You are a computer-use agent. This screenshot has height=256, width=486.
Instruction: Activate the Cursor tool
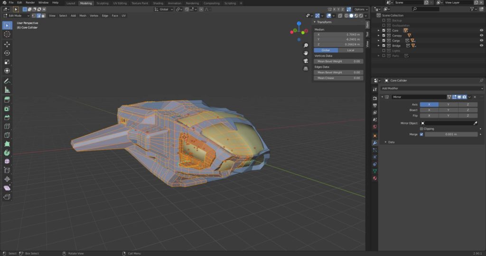click(7, 34)
